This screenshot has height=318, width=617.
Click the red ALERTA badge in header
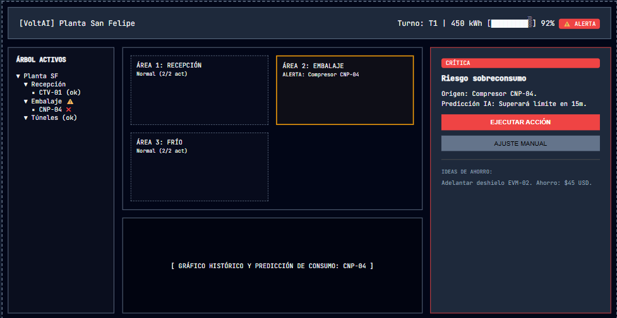tap(579, 24)
